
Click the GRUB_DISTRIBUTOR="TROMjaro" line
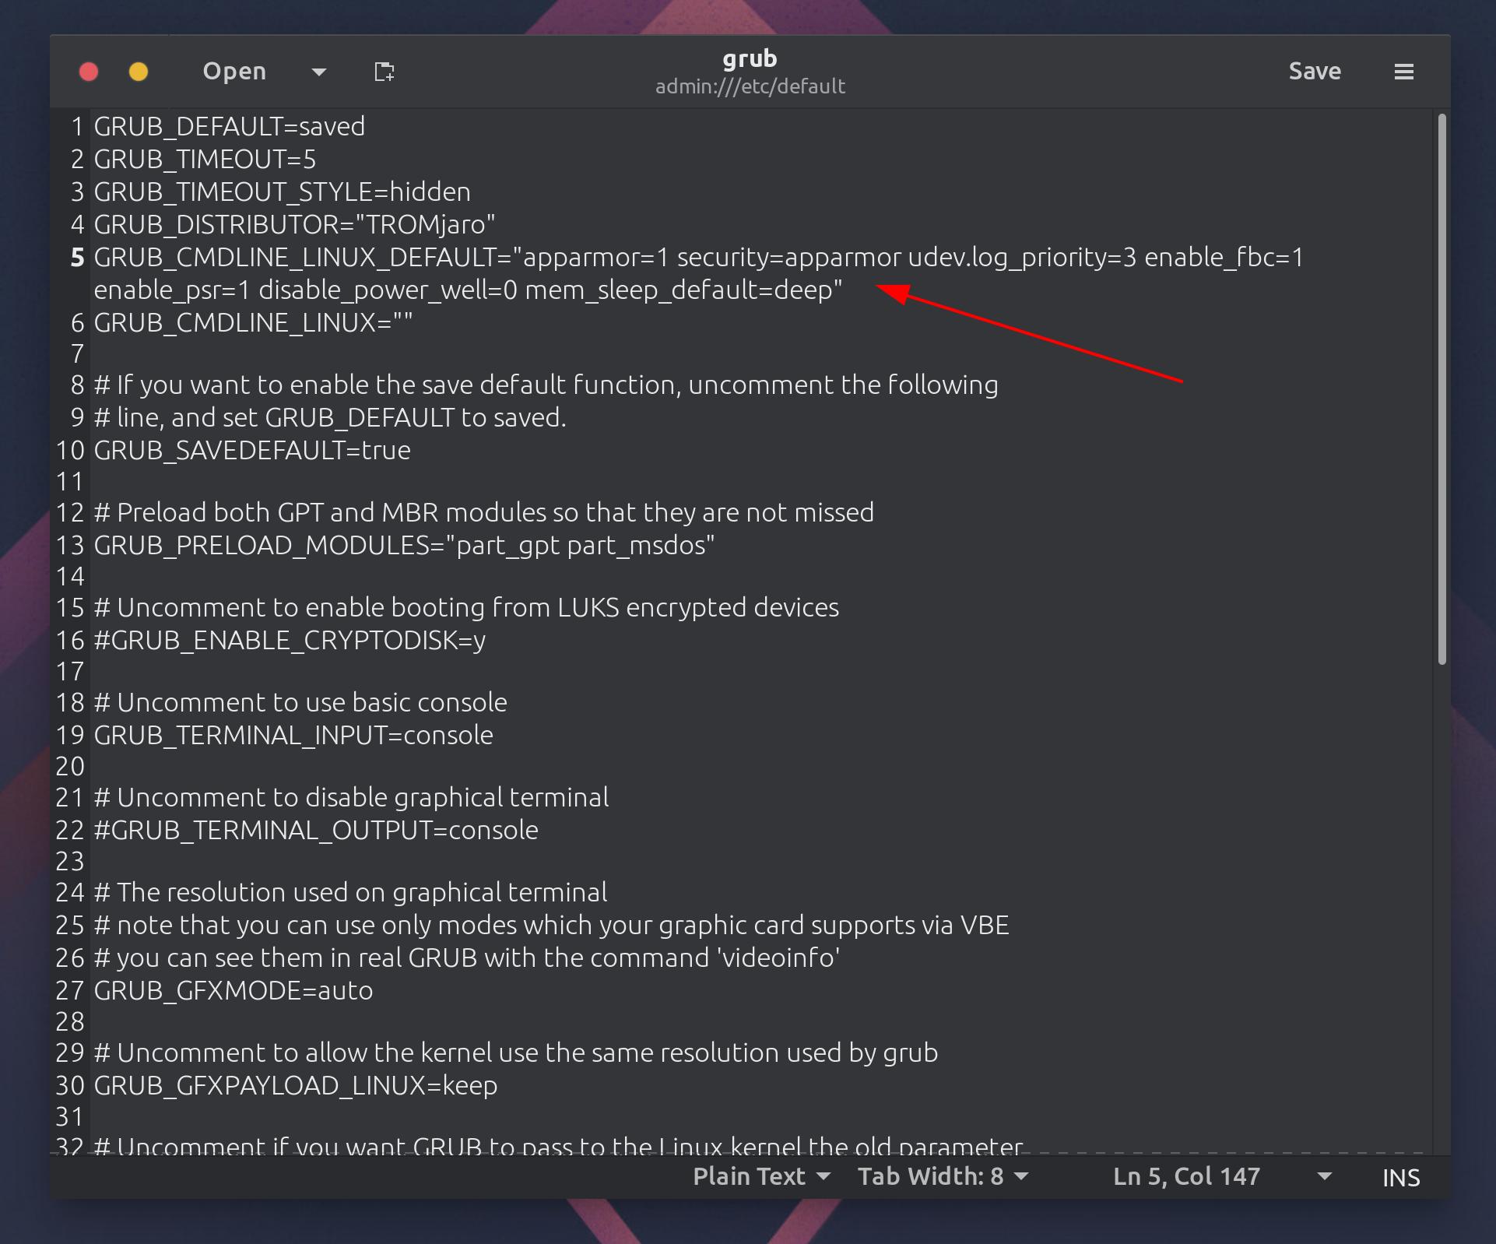click(294, 225)
